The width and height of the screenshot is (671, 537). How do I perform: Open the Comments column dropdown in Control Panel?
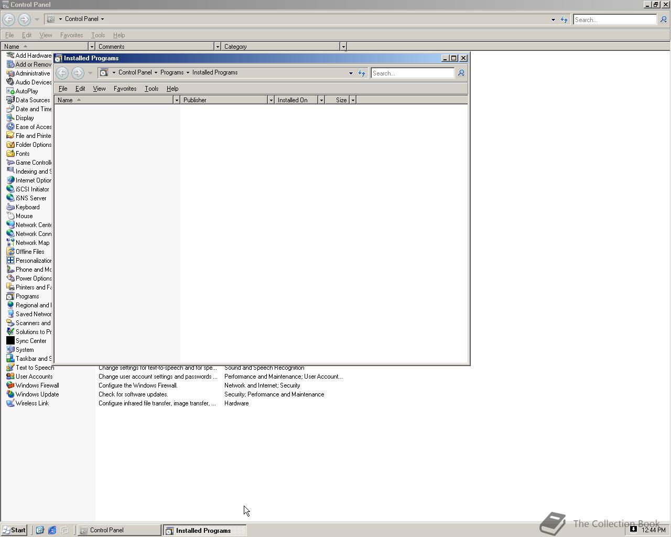coord(217,47)
